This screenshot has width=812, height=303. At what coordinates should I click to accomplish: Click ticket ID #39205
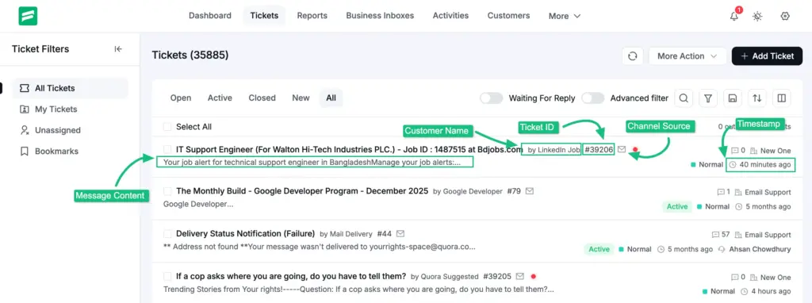click(497, 276)
